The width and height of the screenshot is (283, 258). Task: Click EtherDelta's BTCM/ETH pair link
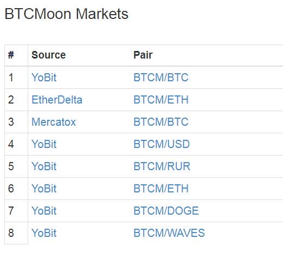[161, 100]
